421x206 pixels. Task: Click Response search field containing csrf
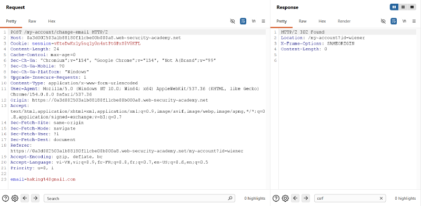(350, 198)
